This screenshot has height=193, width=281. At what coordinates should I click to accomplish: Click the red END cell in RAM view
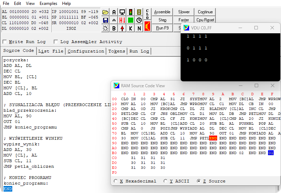[x=213, y=138]
